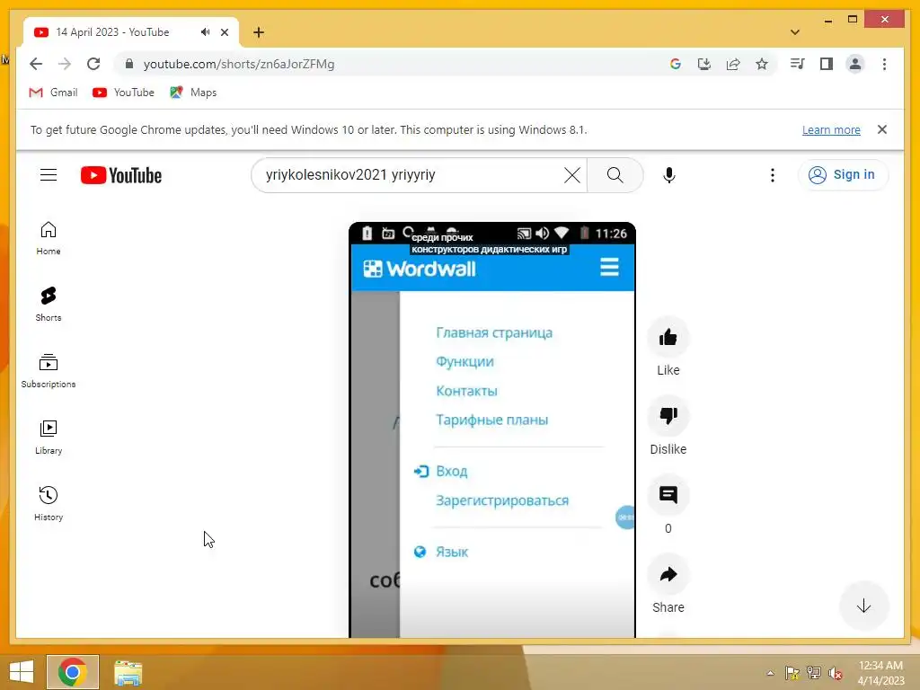Clear the search box text

(x=572, y=175)
